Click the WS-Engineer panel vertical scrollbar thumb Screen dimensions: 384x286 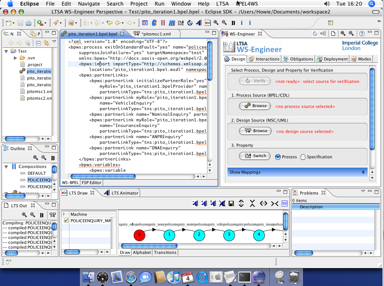372,109
